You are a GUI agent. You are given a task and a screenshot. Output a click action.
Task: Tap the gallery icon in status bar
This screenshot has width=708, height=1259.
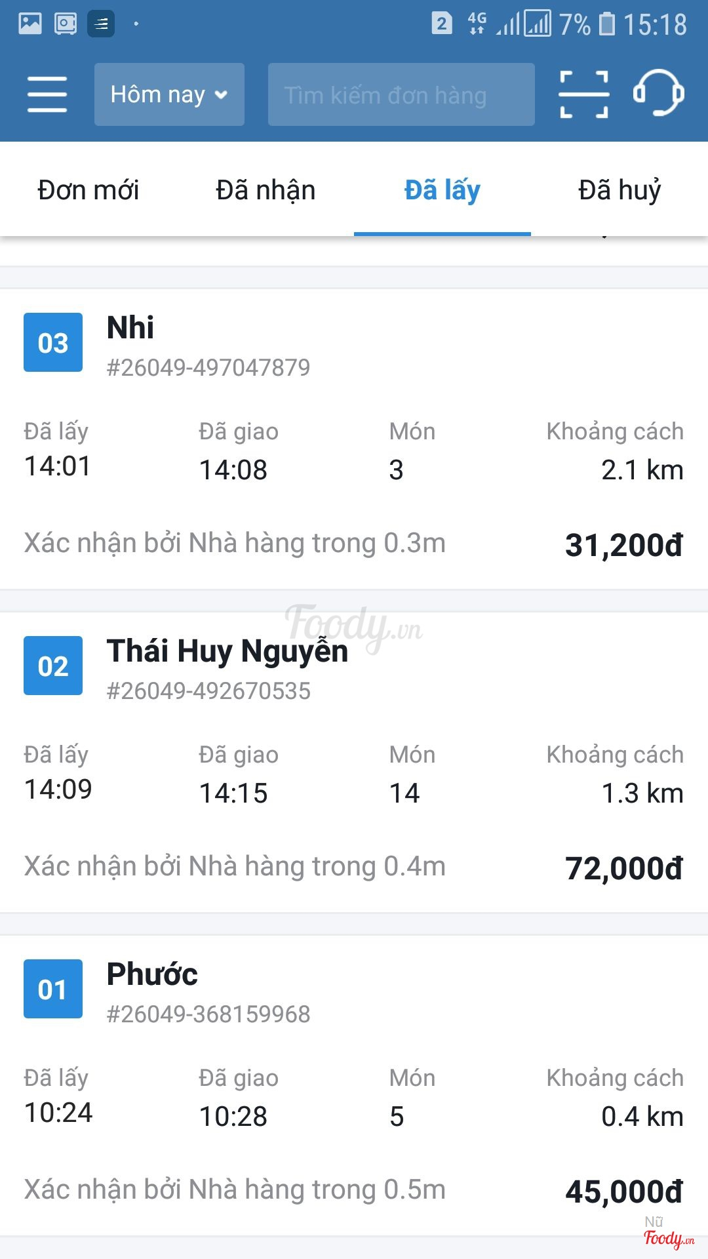(30, 24)
